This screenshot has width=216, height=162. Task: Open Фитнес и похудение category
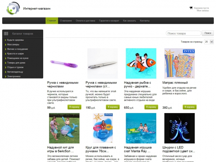(x=17, y=49)
